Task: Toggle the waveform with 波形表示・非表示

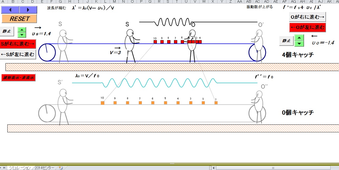Action: (18, 78)
